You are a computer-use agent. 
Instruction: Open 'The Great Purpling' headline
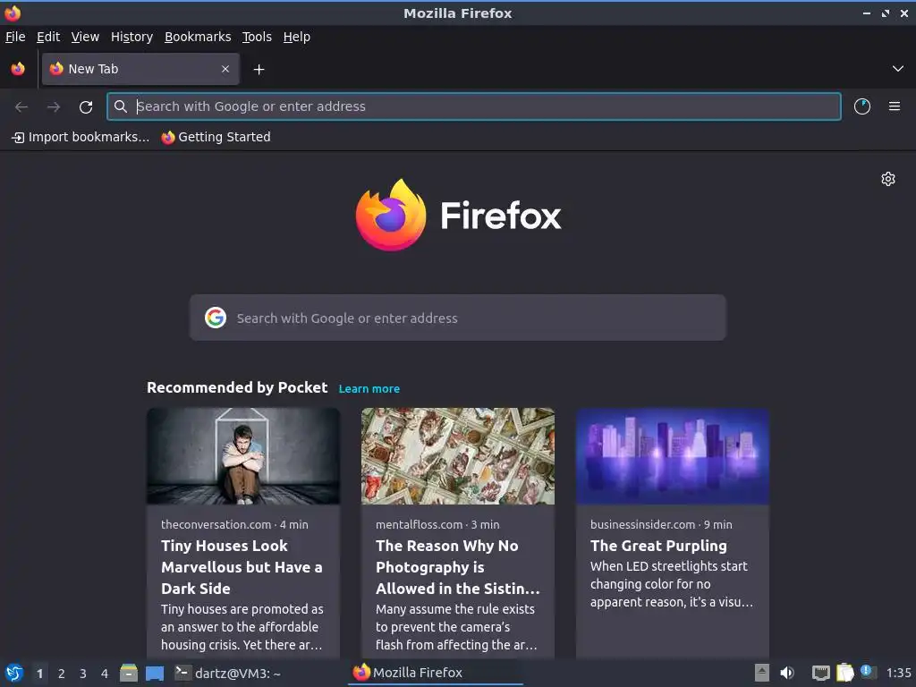pyautogui.click(x=658, y=546)
